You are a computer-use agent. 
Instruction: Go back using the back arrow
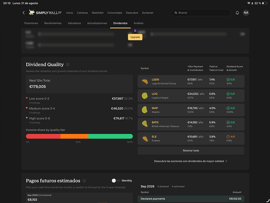[24, 13]
